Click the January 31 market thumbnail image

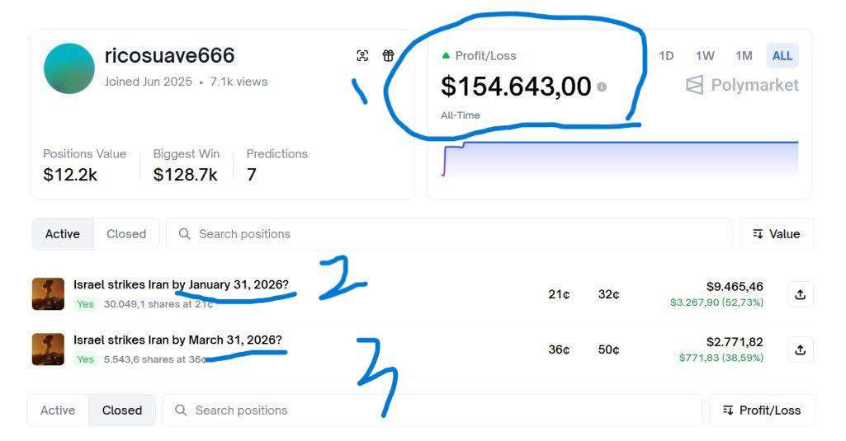click(x=48, y=293)
